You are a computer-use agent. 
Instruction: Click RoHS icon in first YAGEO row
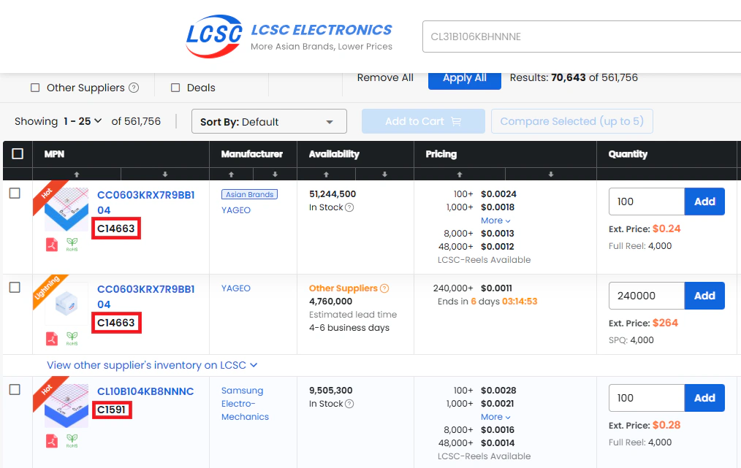tap(72, 244)
